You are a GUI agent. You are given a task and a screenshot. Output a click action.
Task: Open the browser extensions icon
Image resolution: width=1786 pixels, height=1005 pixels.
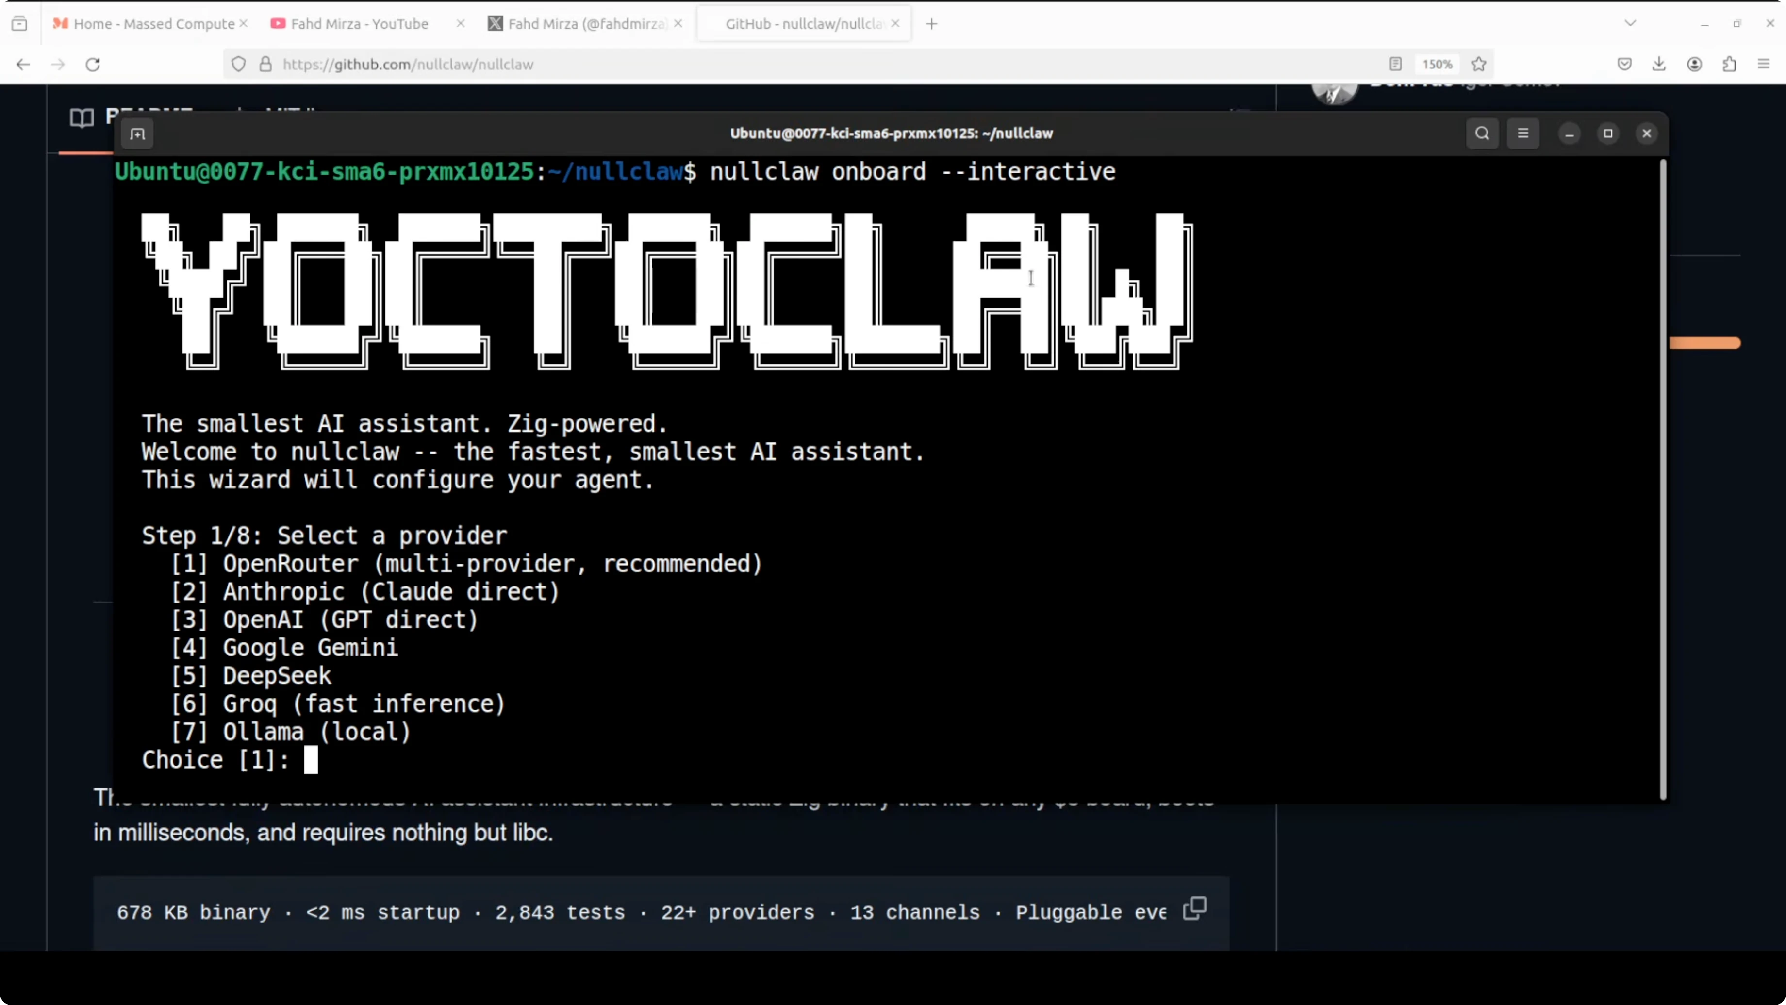[1729, 65]
